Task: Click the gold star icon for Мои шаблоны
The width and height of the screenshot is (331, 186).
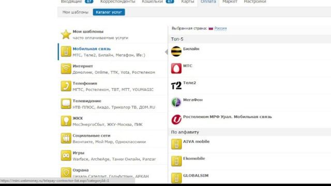Action: (66, 35)
